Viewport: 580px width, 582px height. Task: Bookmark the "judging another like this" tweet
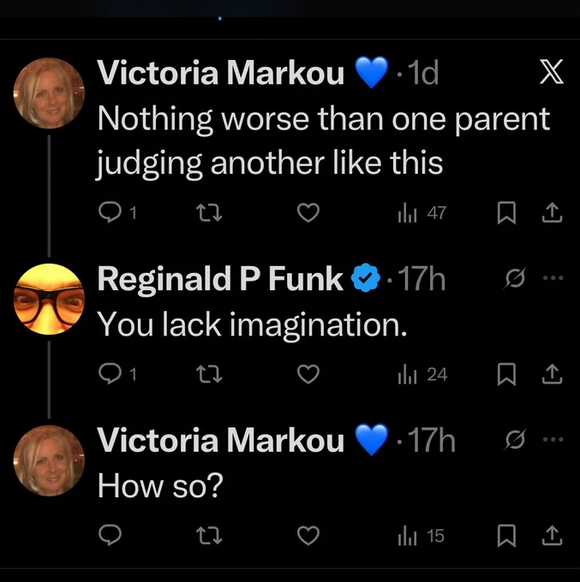[506, 212]
